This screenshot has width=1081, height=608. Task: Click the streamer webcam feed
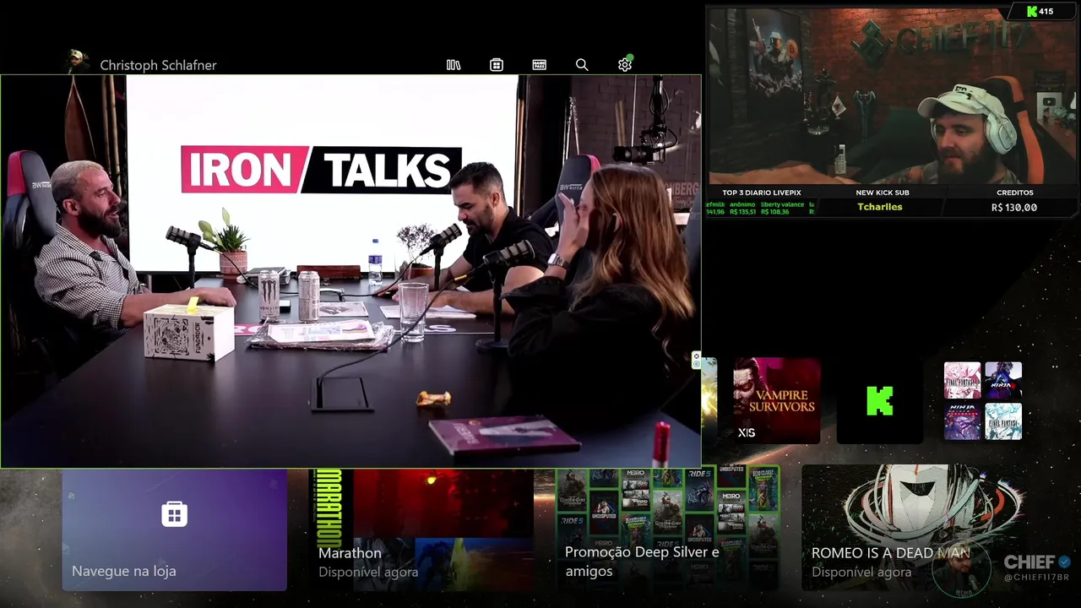893,95
